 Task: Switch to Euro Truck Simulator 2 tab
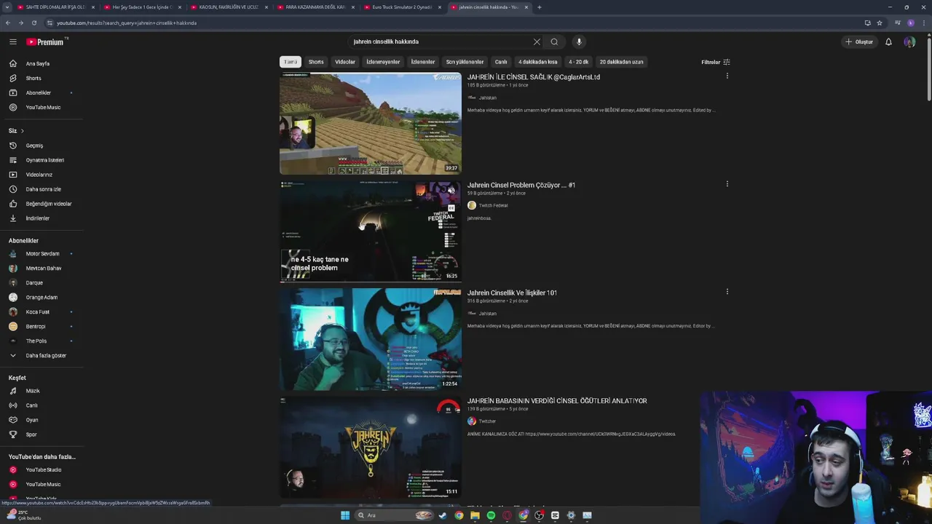coord(402,7)
